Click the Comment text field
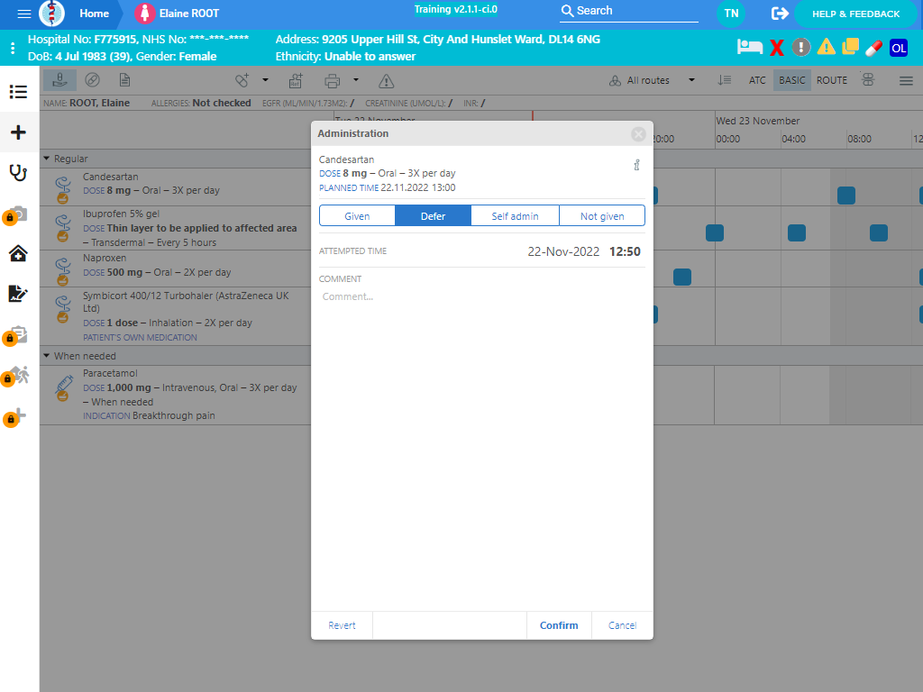923x692 pixels. point(481,296)
